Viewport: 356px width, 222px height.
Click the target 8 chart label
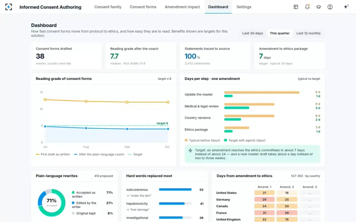tap(162, 123)
